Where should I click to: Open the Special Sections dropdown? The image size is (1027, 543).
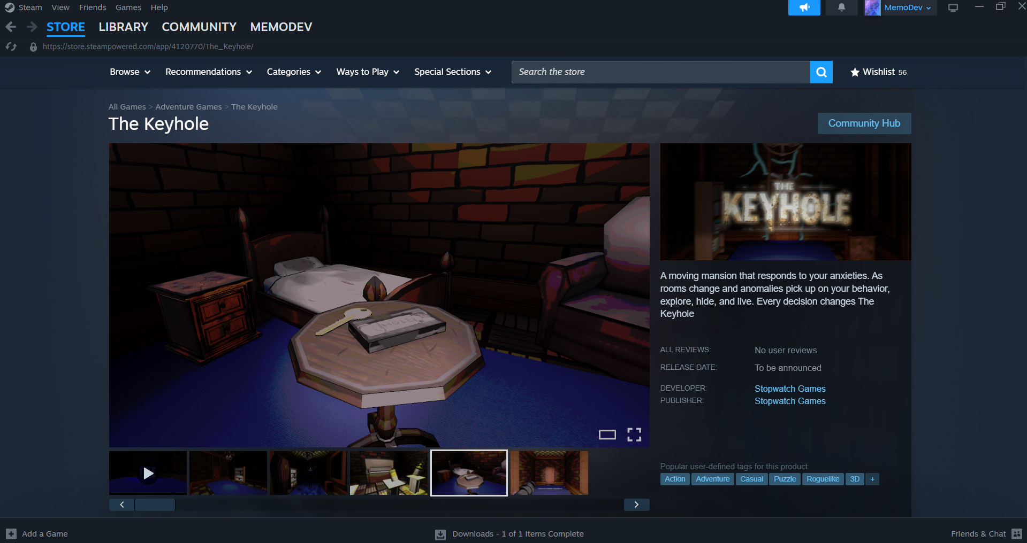tap(452, 72)
